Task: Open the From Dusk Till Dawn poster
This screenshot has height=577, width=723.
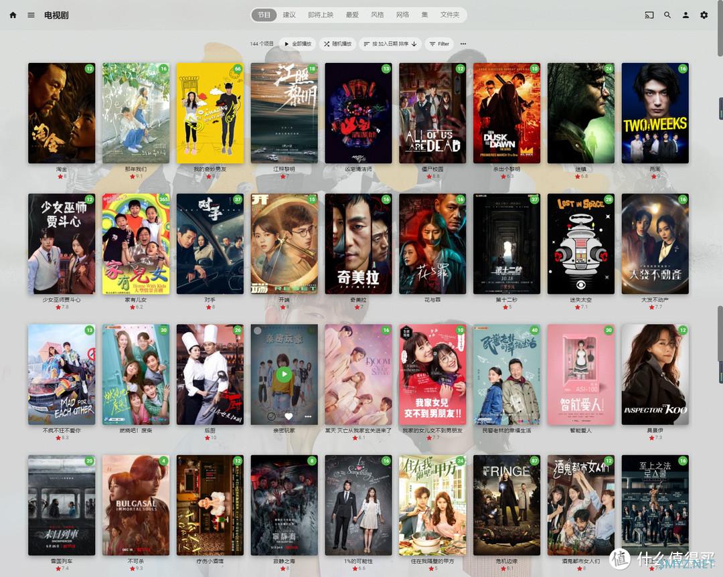Action: pos(507,113)
